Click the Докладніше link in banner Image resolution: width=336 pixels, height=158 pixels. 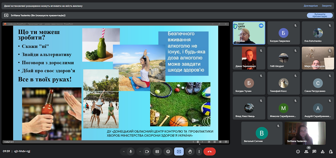[311, 6]
